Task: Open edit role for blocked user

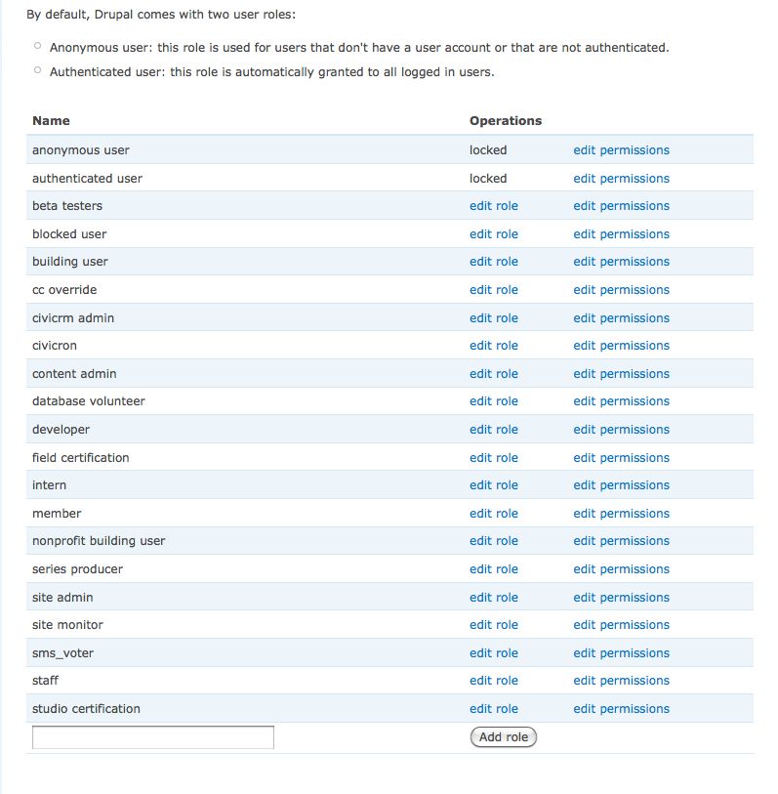Action: tap(493, 234)
